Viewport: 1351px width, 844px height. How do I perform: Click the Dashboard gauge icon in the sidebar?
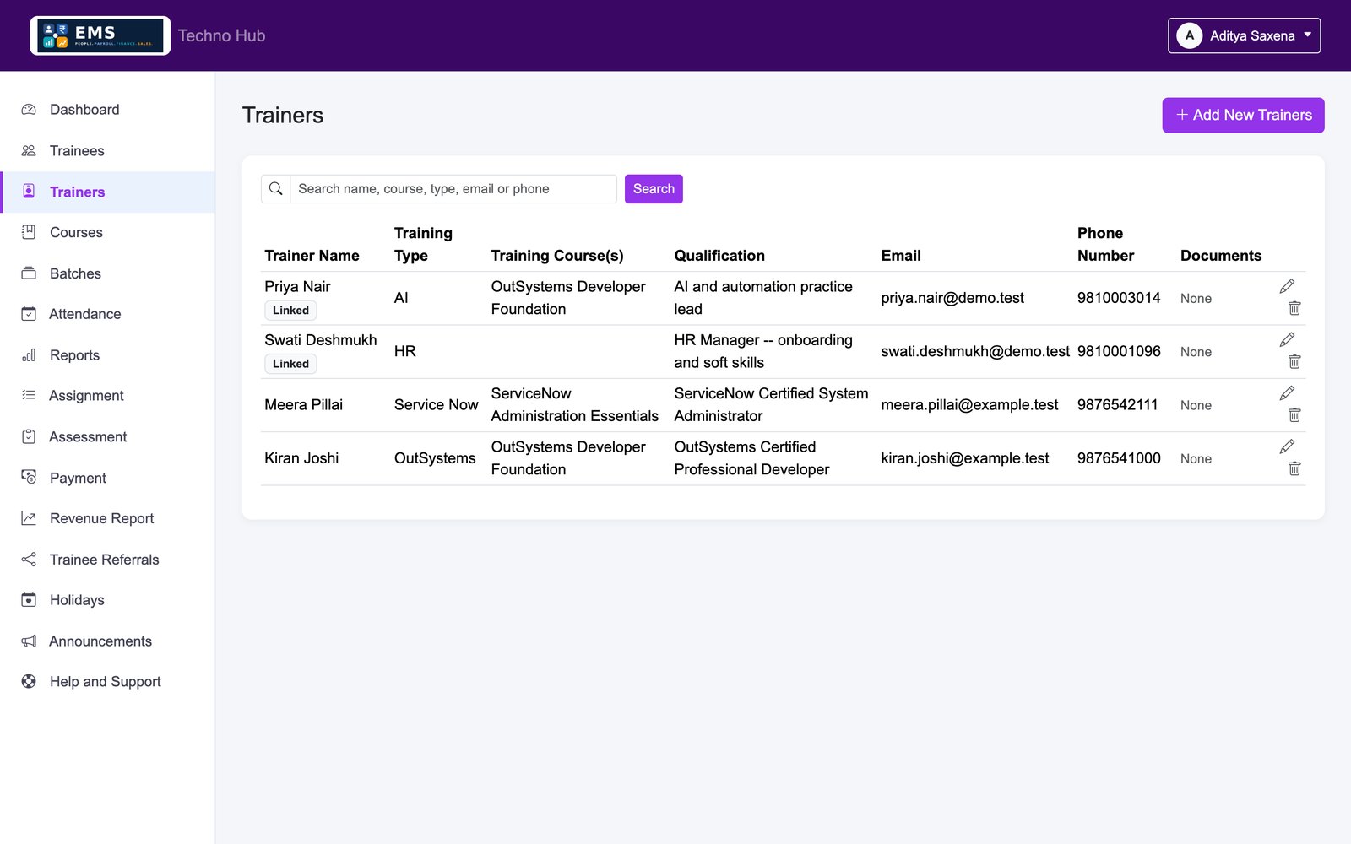[x=29, y=110]
